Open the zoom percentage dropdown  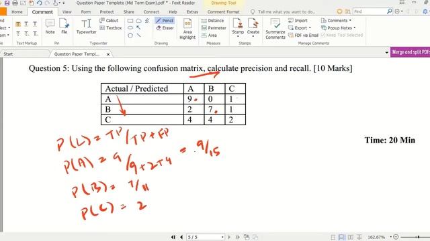click(x=390, y=237)
